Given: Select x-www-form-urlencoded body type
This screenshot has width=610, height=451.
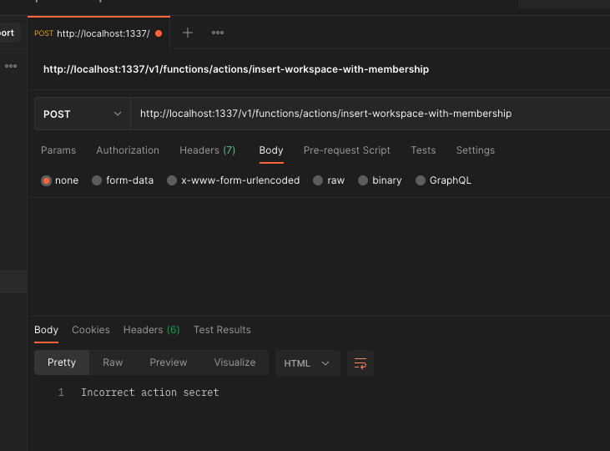Looking at the screenshot, I should [x=172, y=180].
